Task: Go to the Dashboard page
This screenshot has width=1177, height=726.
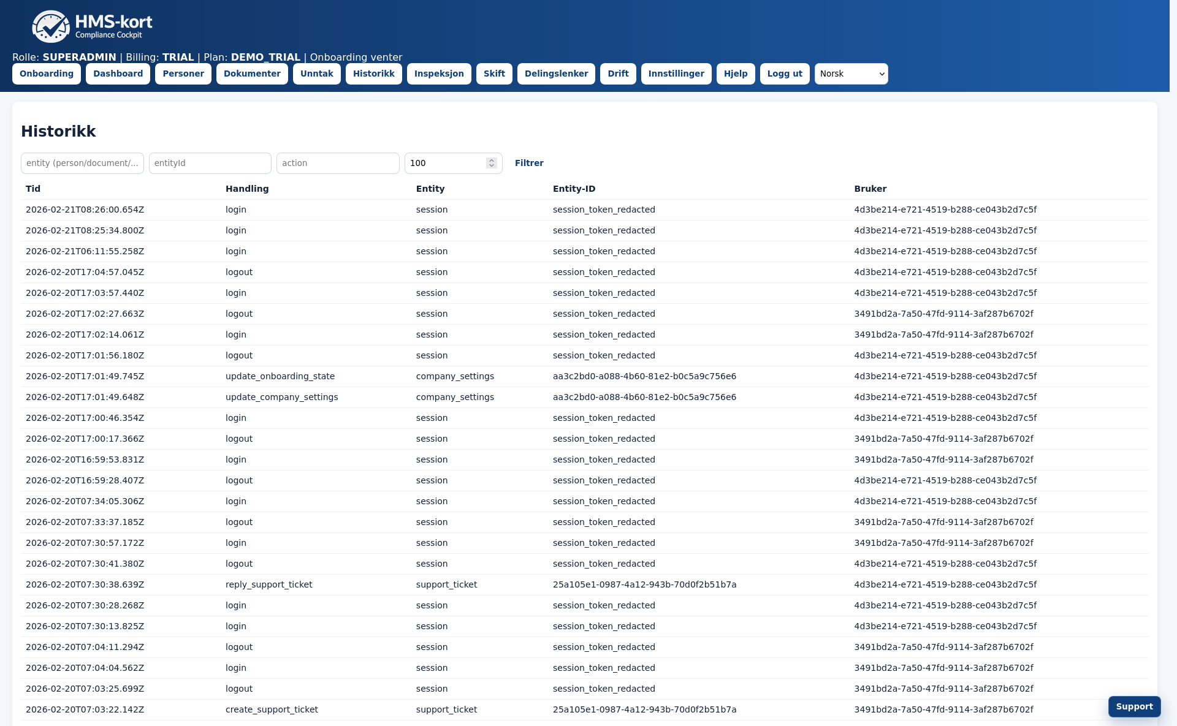Action: 118,74
